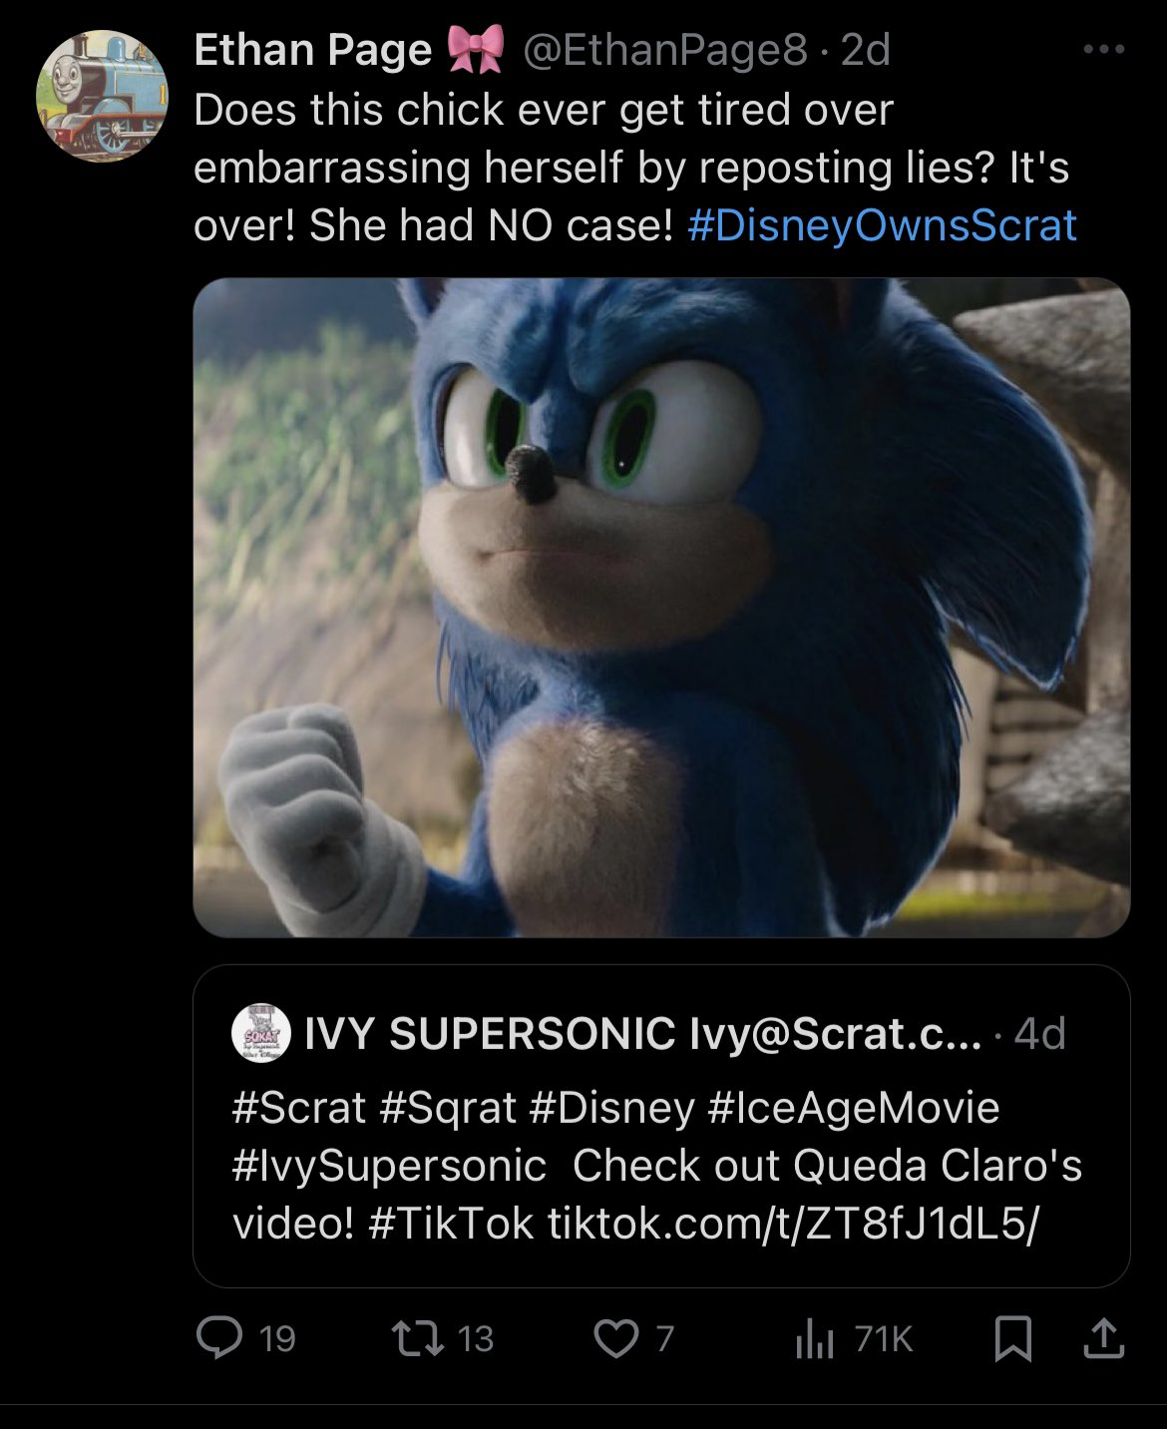This screenshot has height=1429, width=1167.
Task: Open the Ethan Page display name
Action: point(312,50)
